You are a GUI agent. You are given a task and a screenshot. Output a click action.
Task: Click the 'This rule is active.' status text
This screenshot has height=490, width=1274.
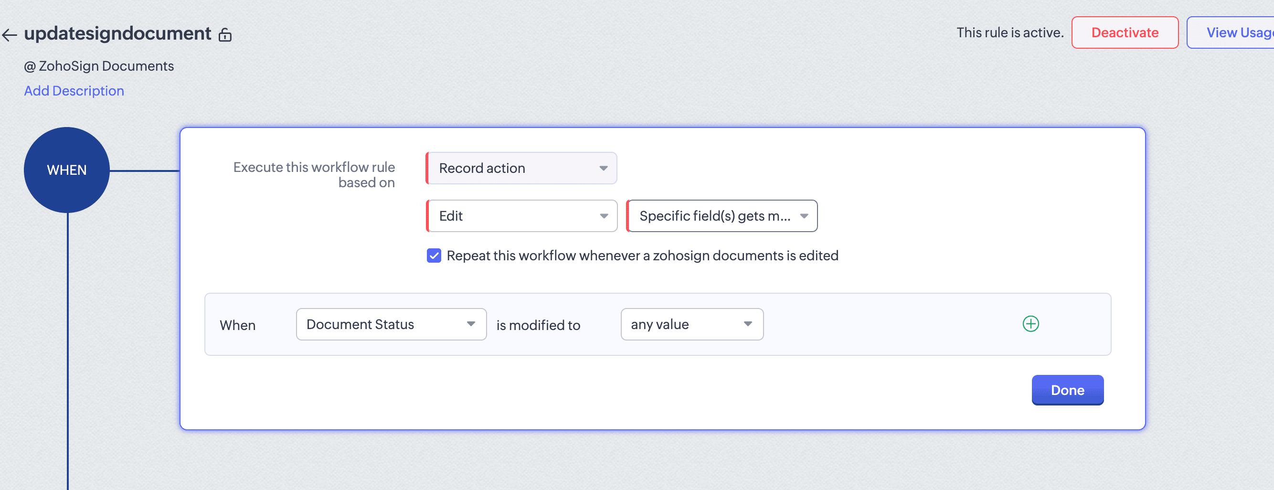coord(1010,32)
